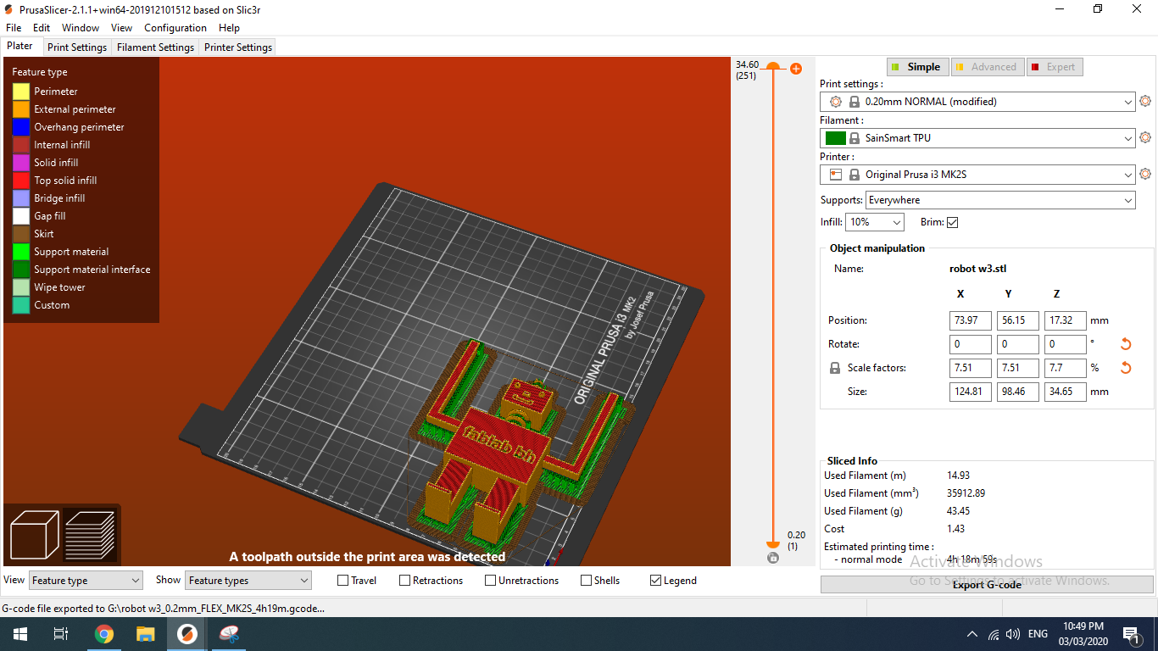Switch to Expert mode
1158x651 pixels.
coord(1055,67)
